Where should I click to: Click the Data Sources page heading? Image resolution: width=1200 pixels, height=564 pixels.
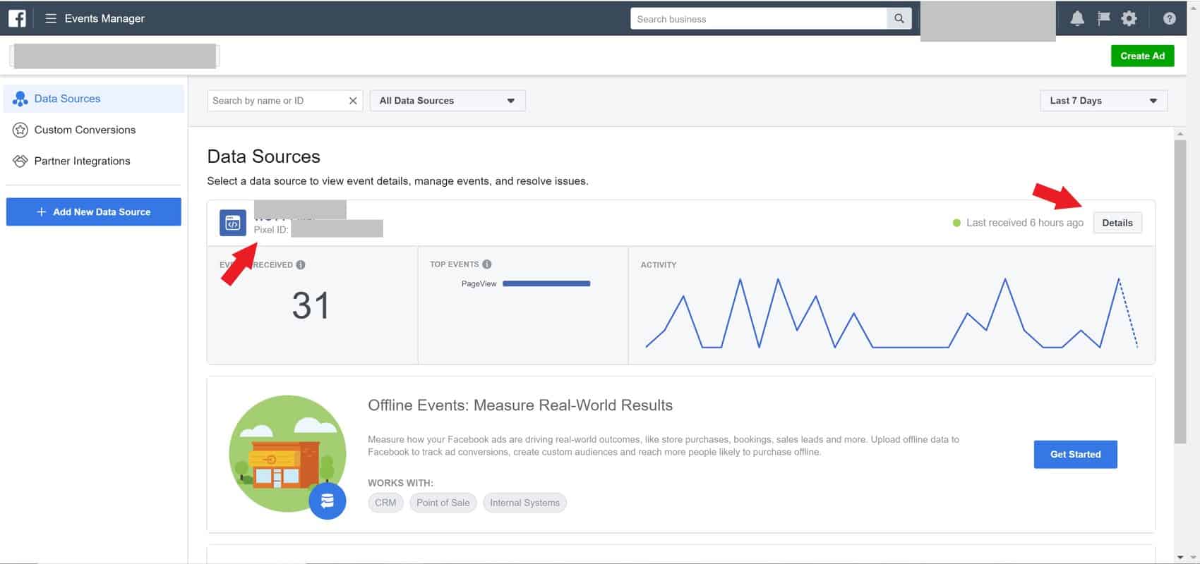point(263,157)
